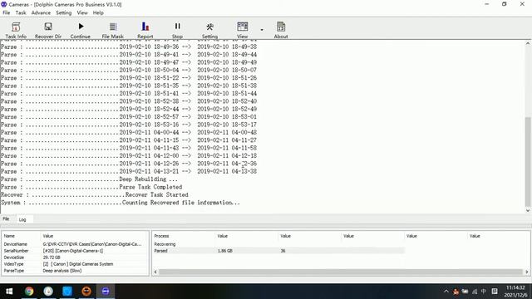Click the process panel scroll left arrow
Image resolution: width=532 pixels, height=299 pixels.
(155, 272)
